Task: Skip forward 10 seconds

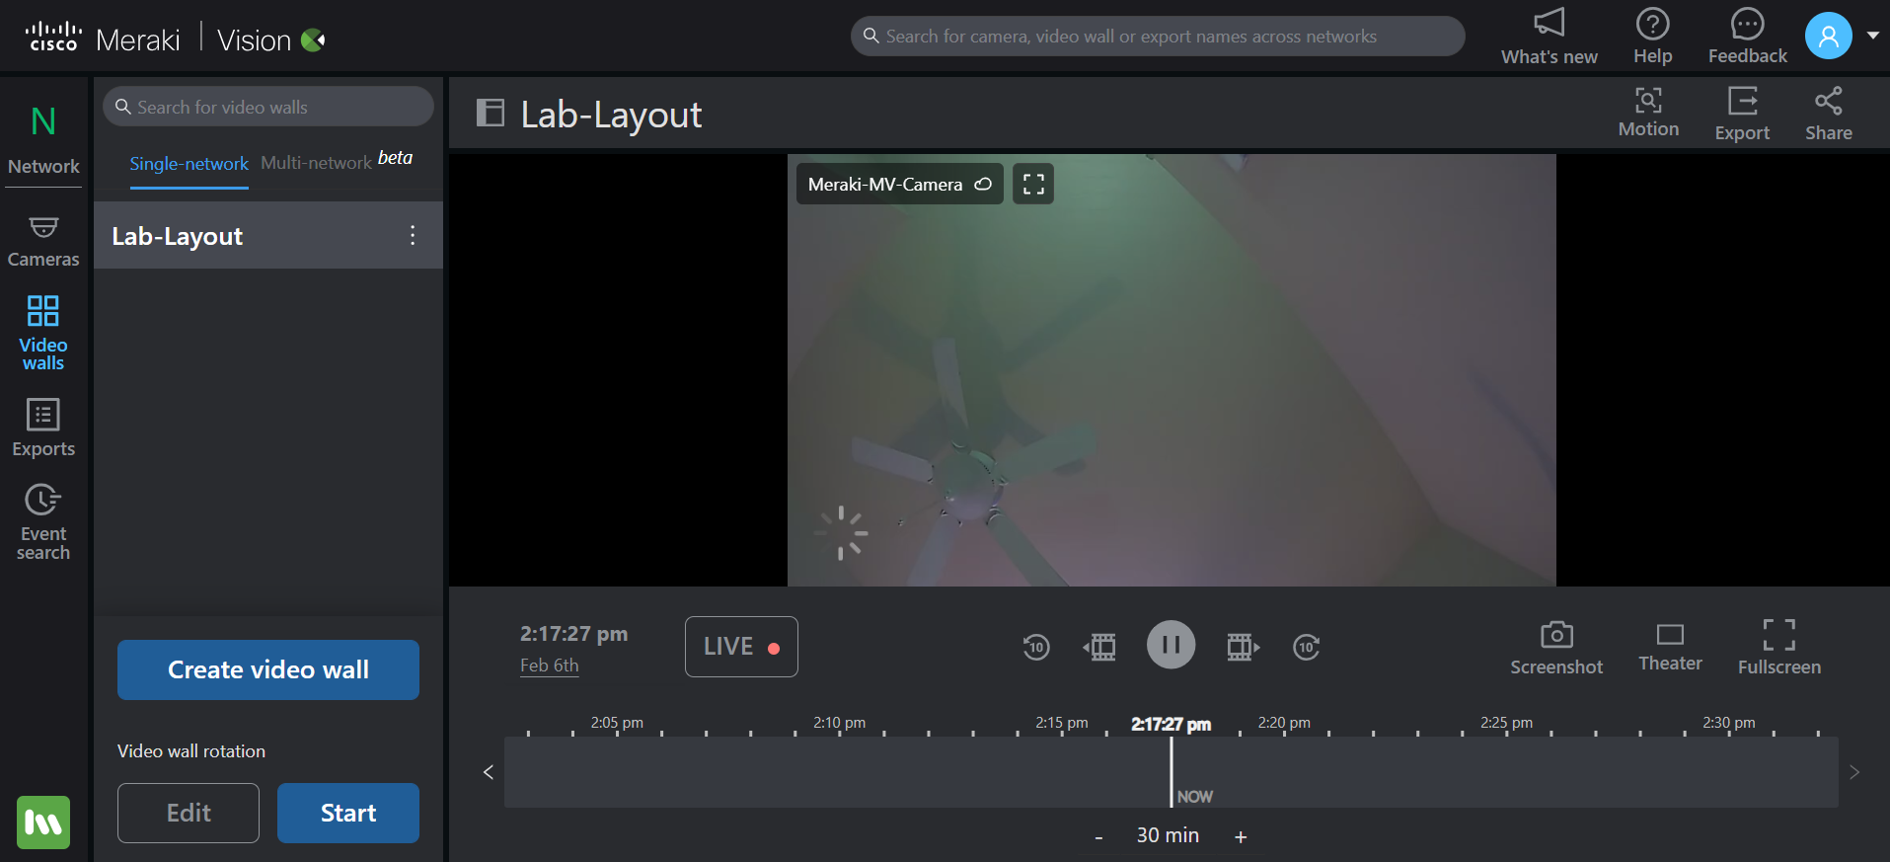Action: 1307,647
